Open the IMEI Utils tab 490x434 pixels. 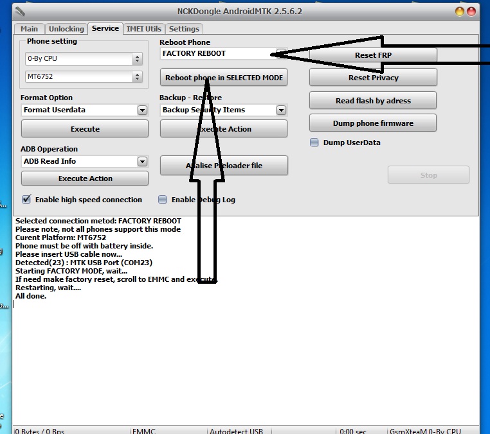point(144,29)
